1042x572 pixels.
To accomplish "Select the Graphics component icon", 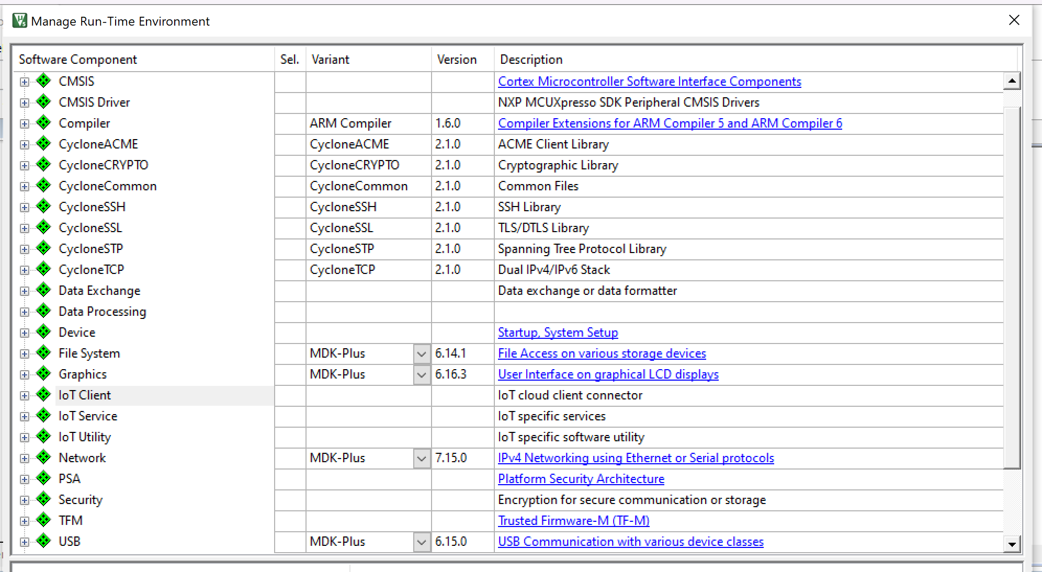I will coord(43,374).
